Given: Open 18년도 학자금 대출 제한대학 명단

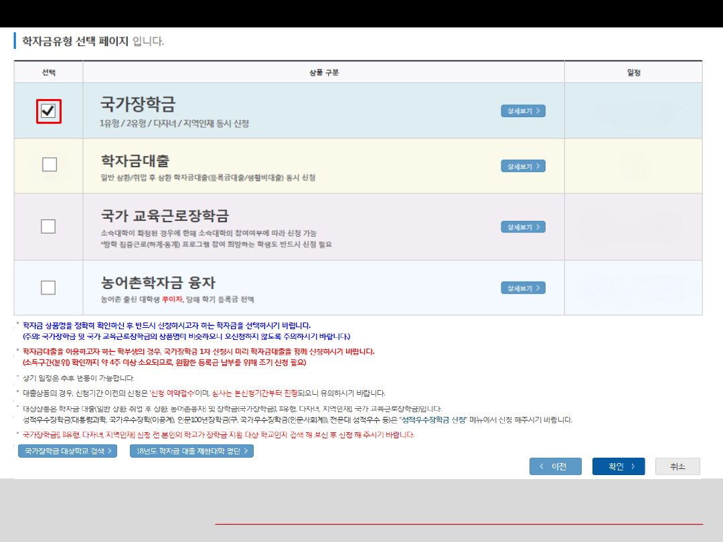Looking at the screenshot, I should point(191,451).
